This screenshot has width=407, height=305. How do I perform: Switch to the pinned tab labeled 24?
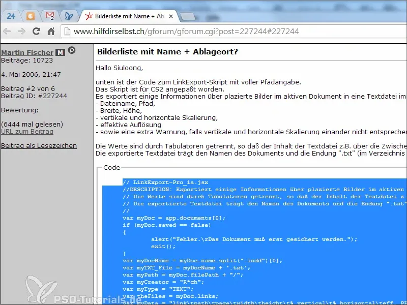11,16
